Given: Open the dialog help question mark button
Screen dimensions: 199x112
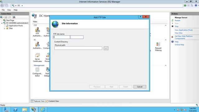Looking at the screenshot, I should pyautogui.click(x=140, y=17).
